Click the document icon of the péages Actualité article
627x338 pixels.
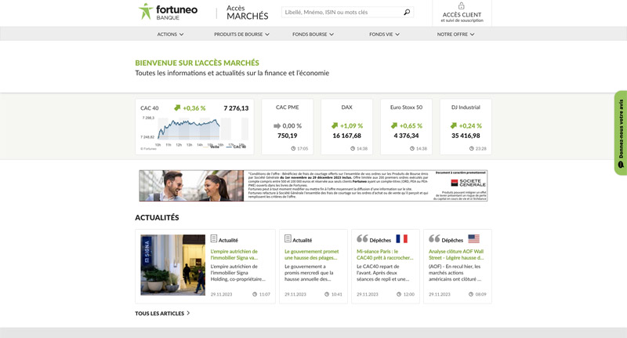coord(288,239)
